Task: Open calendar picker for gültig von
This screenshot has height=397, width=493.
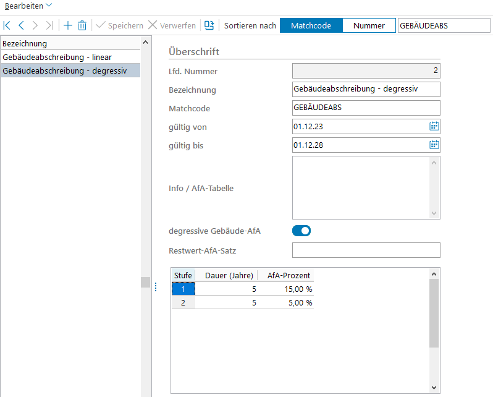Action: (434, 126)
